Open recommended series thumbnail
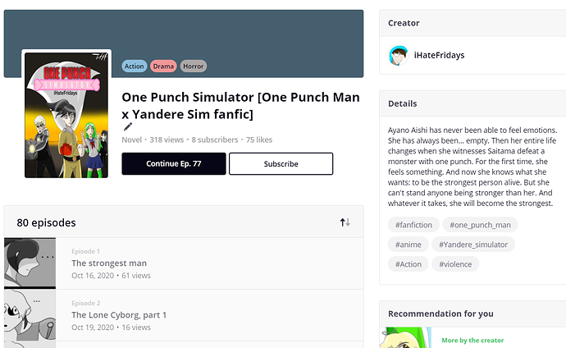The width and height of the screenshot is (566, 348). pyautogui.click(x=405, y=338)
